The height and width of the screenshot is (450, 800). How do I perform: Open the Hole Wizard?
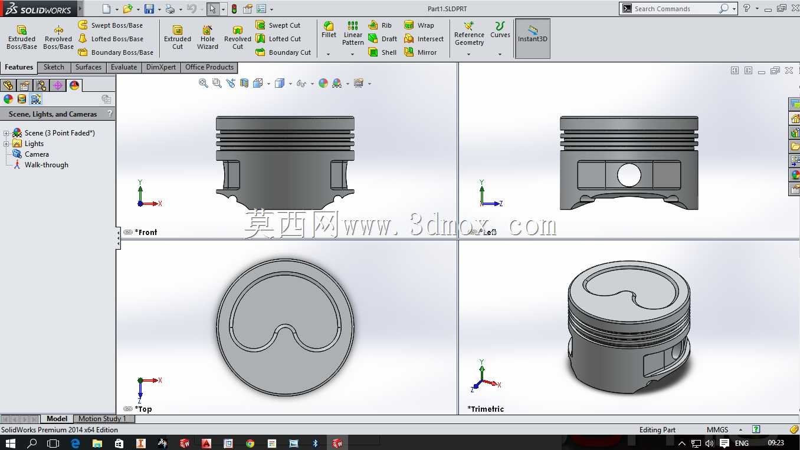point(208,37)
